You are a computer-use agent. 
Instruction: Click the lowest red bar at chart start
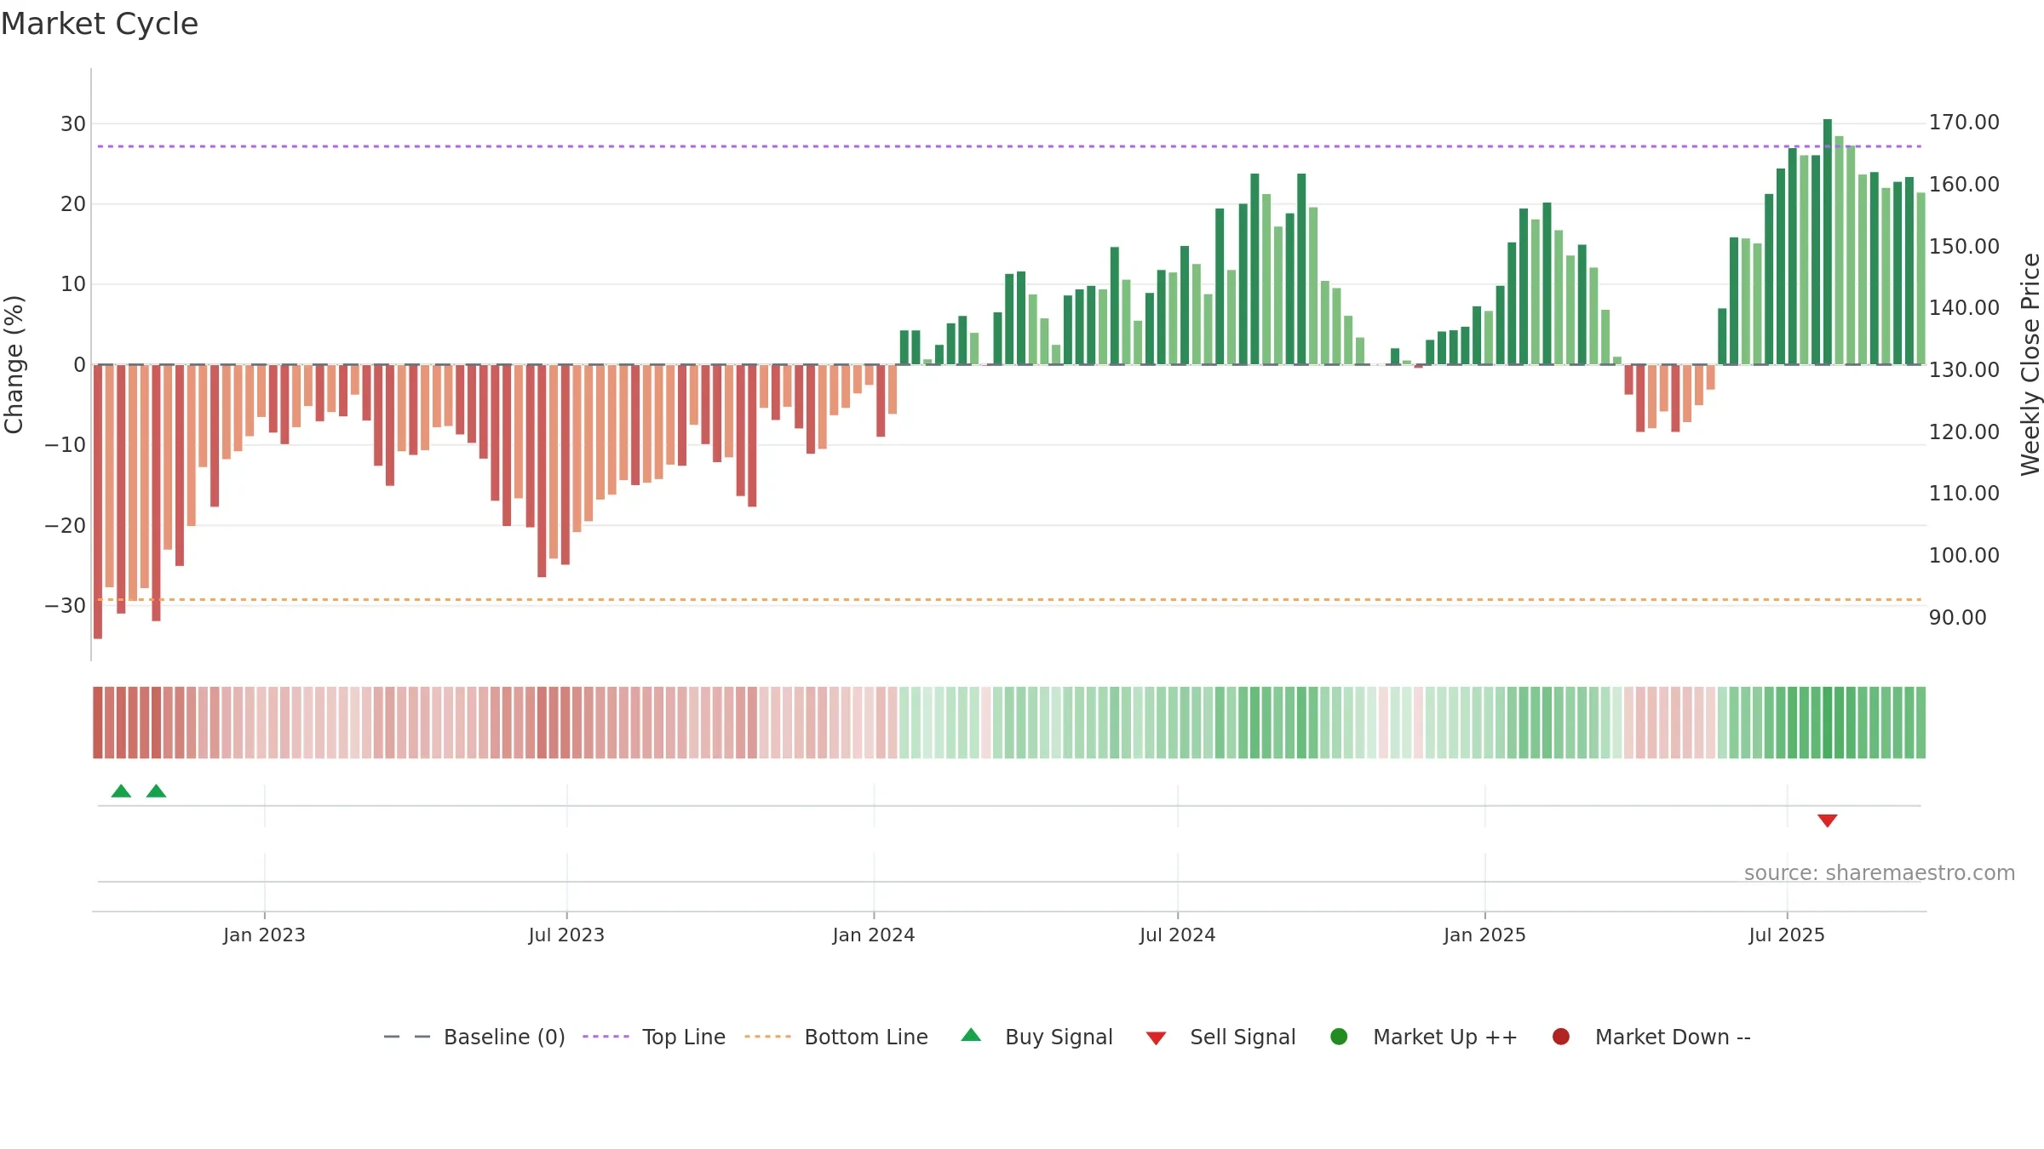point(98,501)
